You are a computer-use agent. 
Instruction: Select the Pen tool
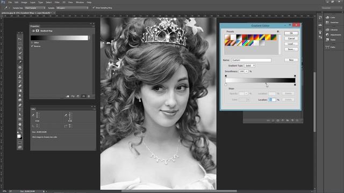[x=20, y=105]
